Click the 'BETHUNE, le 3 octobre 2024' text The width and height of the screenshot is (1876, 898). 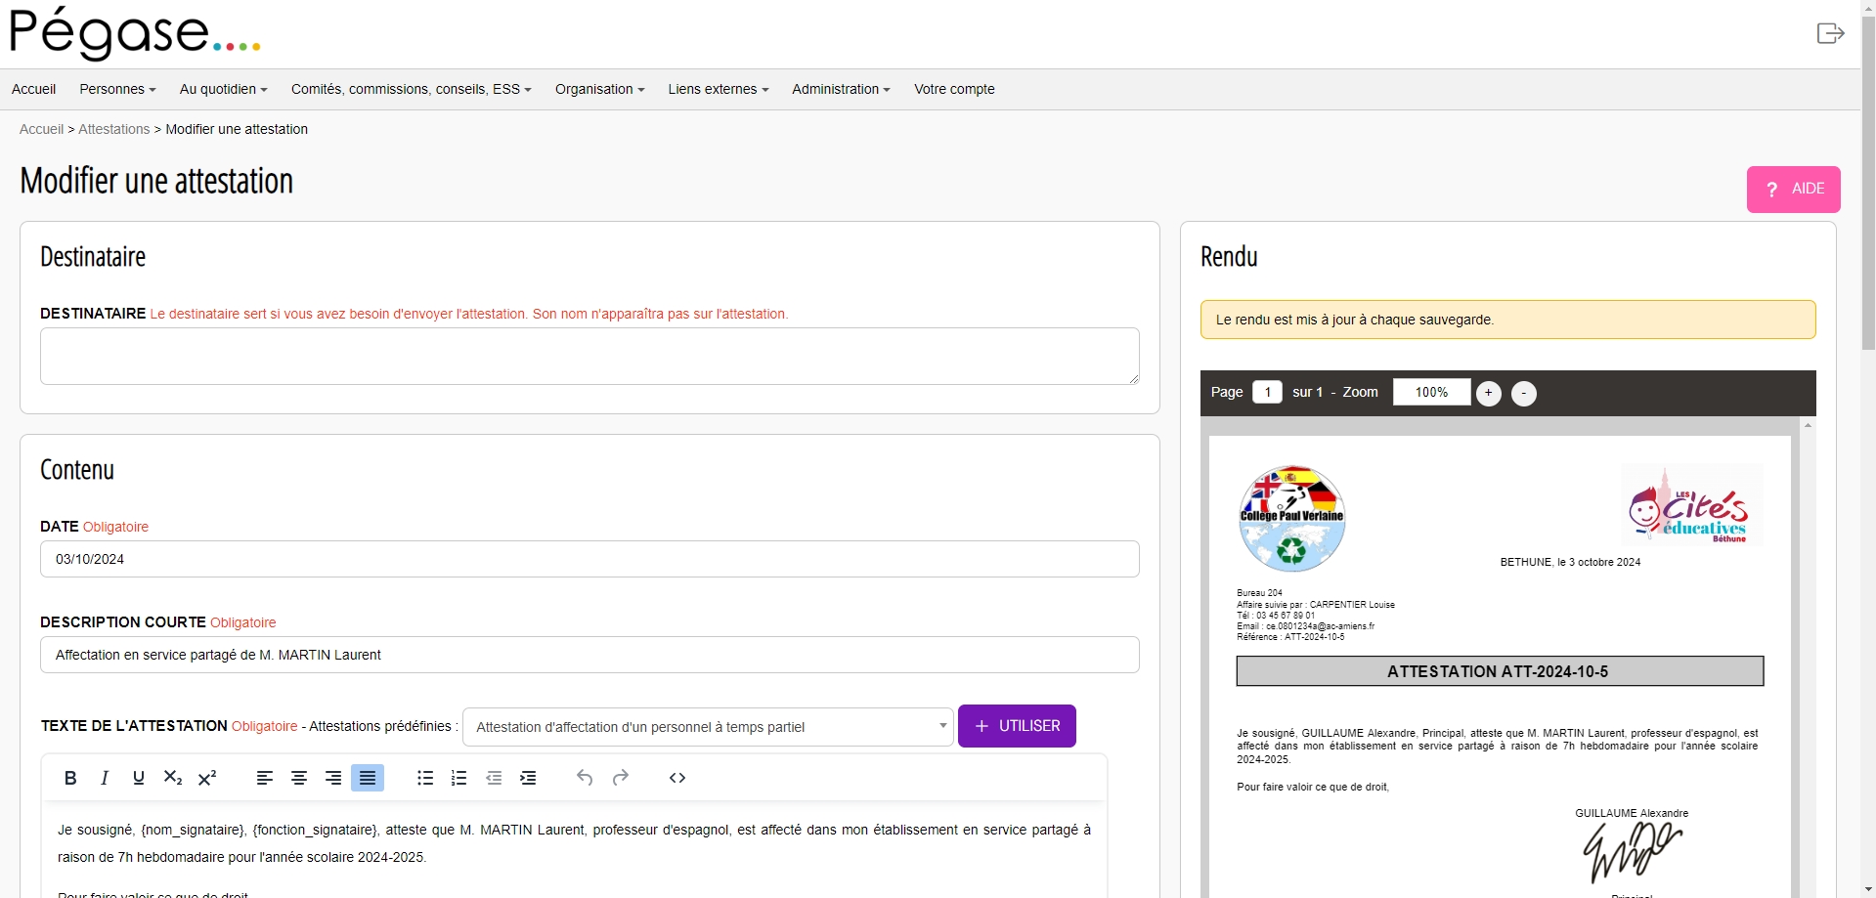(x=1570, y=562)
